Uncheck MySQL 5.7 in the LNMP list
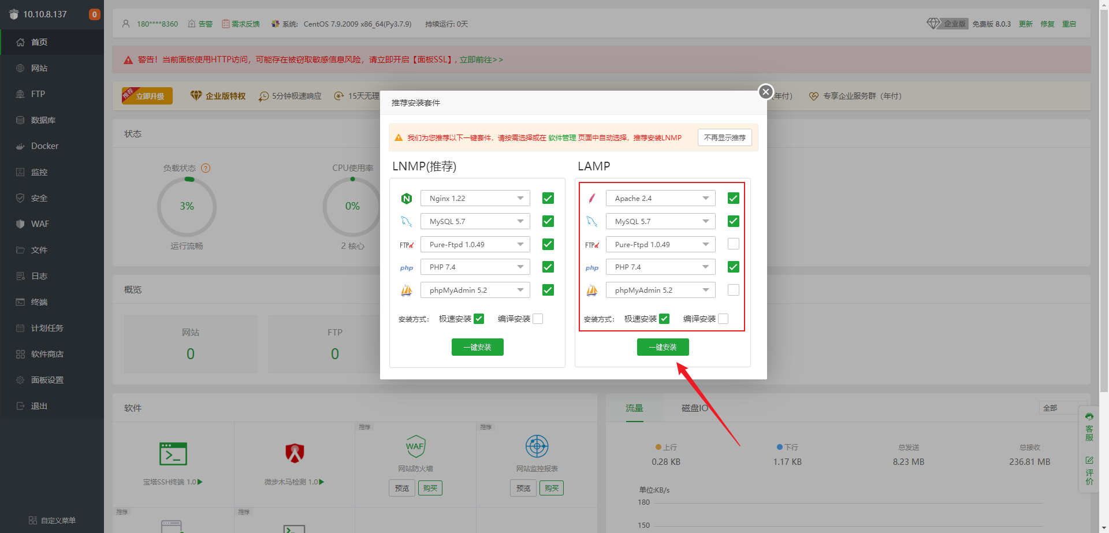Screen dimensions: 1109x533 [548, 221]
